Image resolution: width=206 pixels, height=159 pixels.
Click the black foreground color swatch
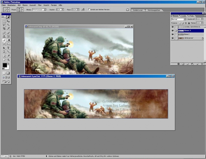coord(4,65)
